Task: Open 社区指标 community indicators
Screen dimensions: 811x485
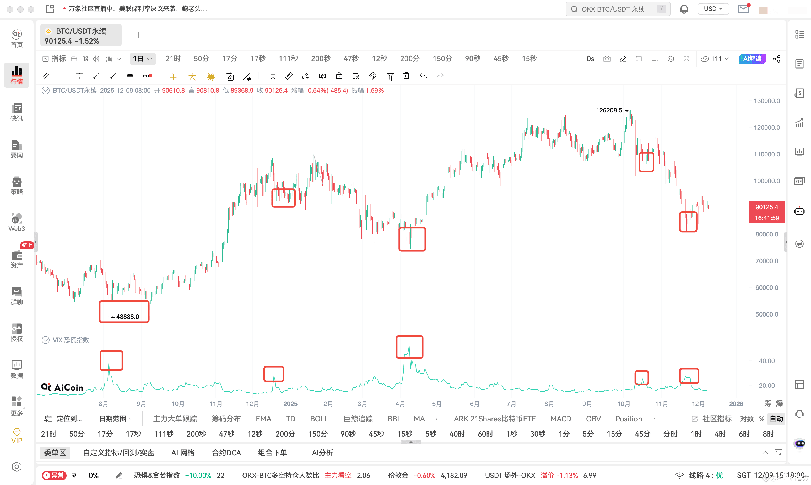Action: coord(716,419)
